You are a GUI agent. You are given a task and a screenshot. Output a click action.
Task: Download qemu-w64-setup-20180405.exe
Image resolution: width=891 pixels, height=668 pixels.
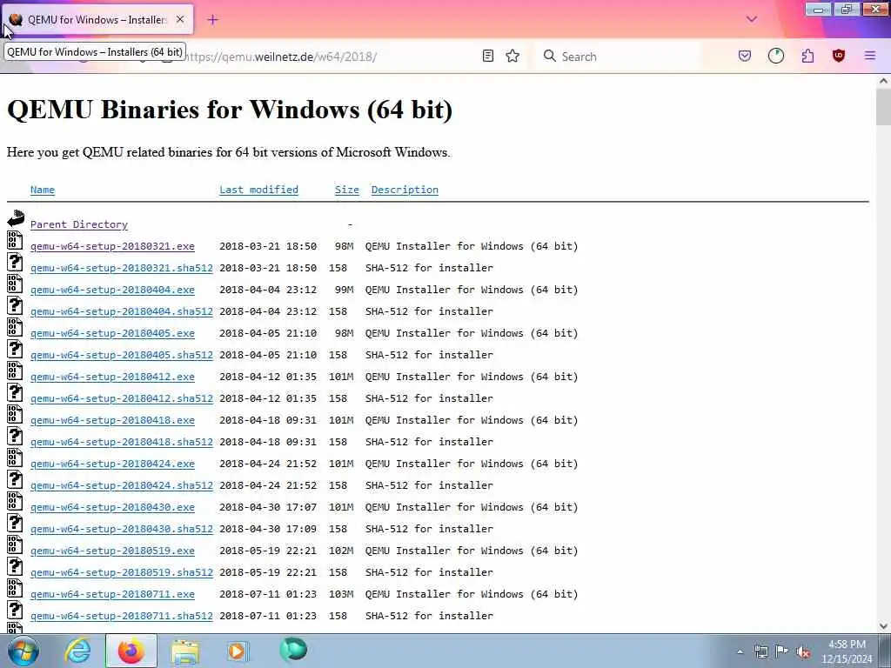point(112,333)
